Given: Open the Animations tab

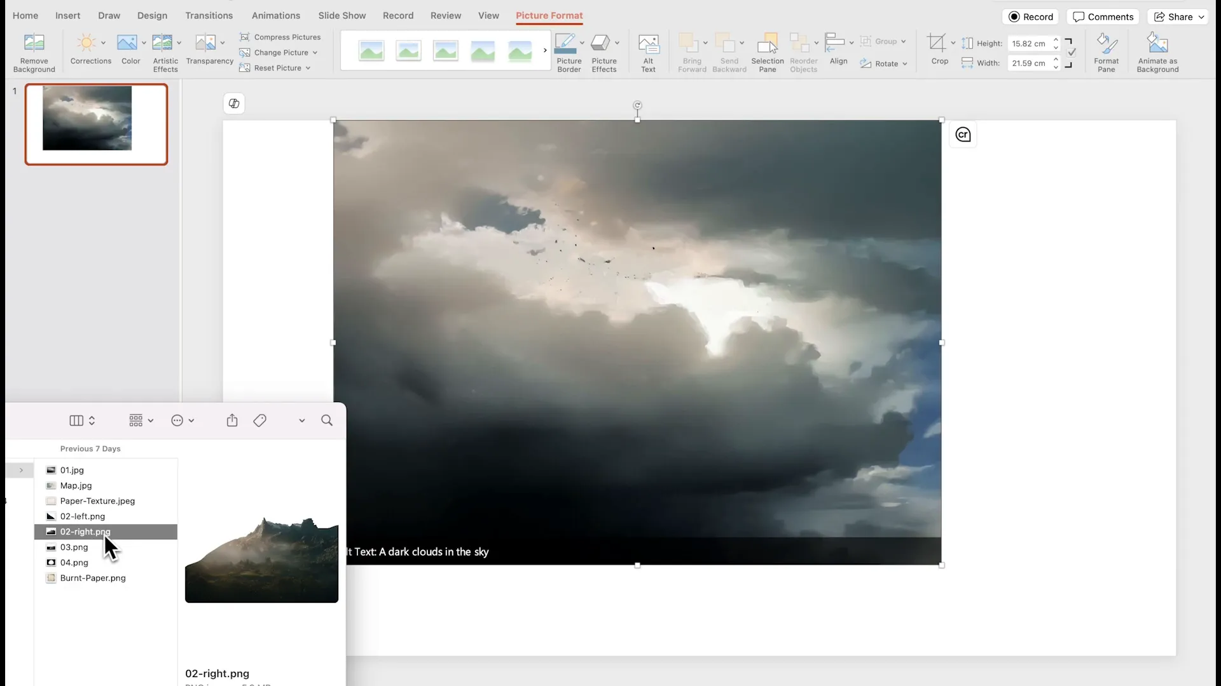Looking at the screenshot, I should pos(275,15).
